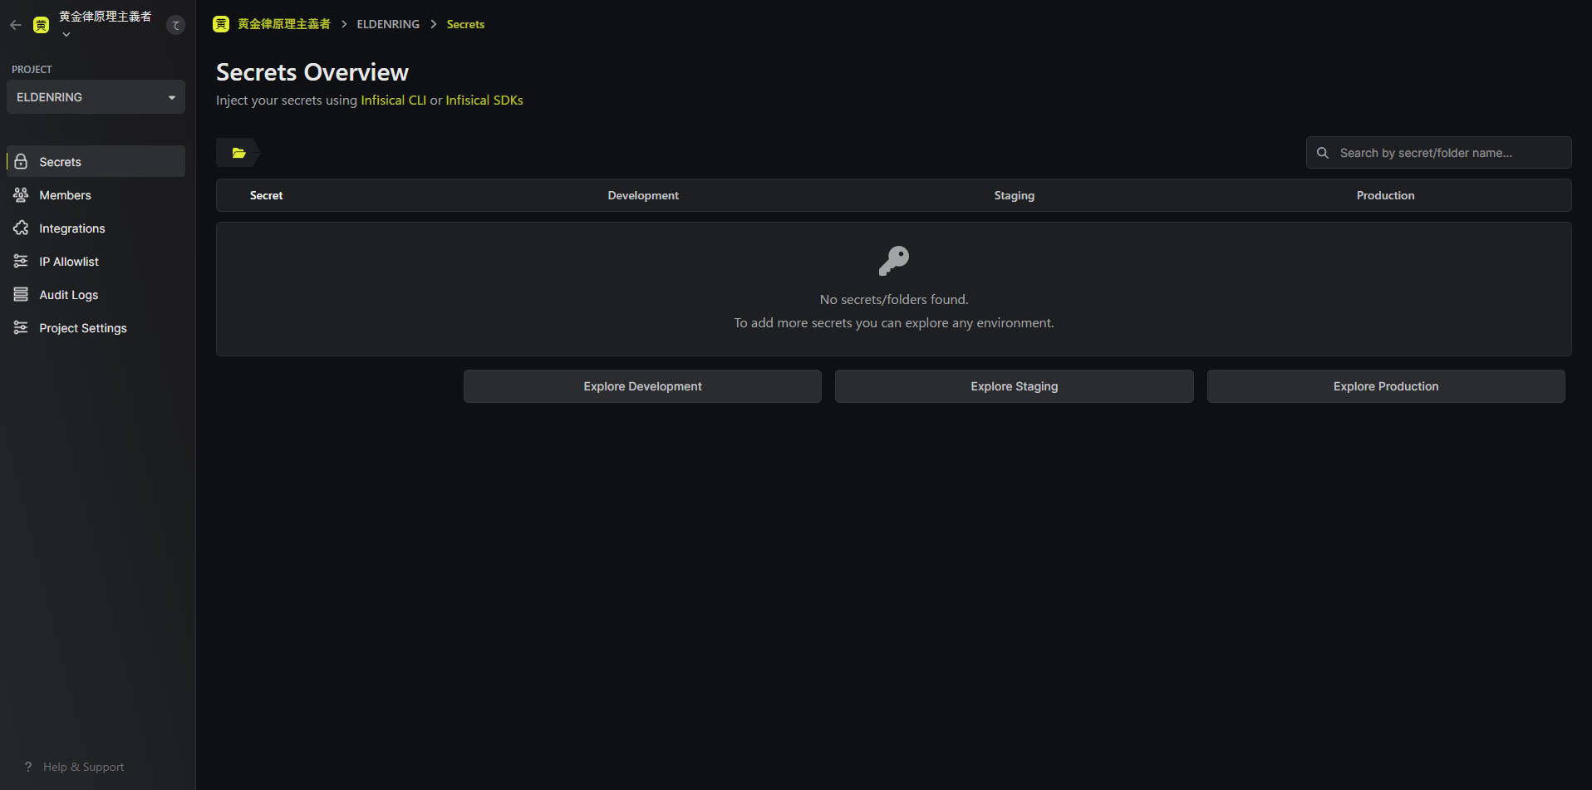
Task: Click the "No secrets/folders found." message
Action: coord(894,299)
